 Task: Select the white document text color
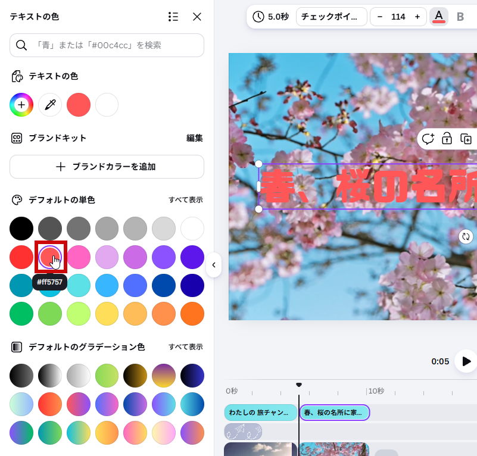click(107, 105)
